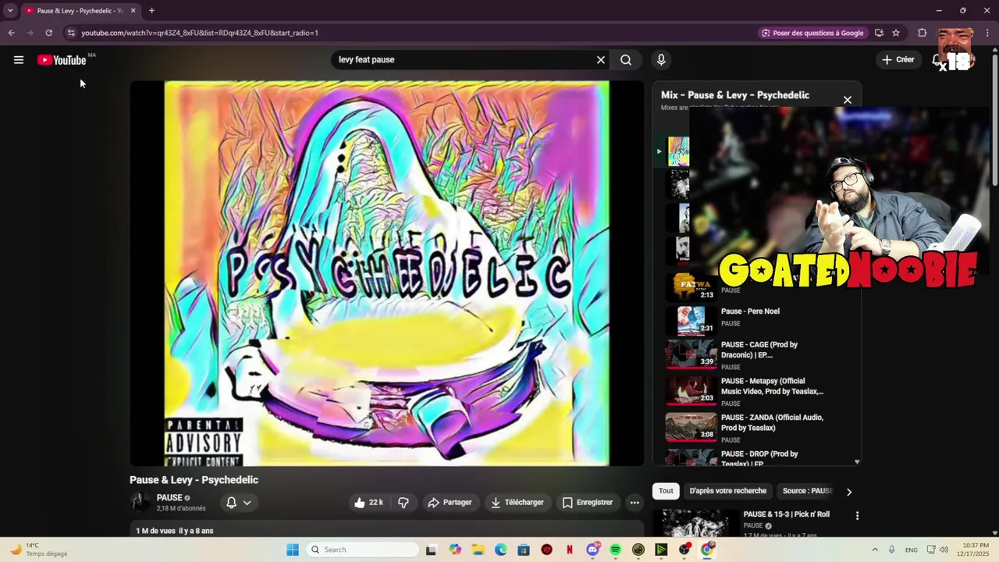The image size is (999, 562).
Task: Open the PAUSE channel avatar
Action: (x=140, y=502)
